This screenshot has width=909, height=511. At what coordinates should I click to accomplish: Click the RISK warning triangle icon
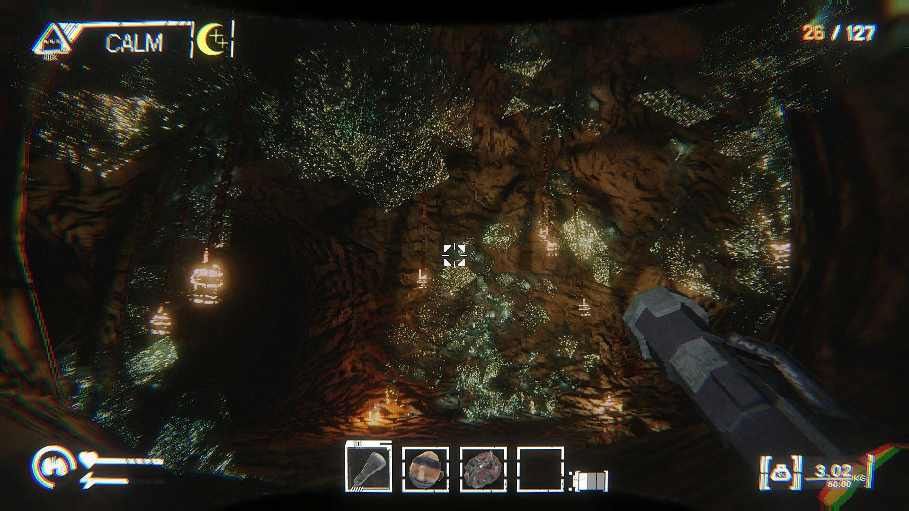(x=51, y=42)
